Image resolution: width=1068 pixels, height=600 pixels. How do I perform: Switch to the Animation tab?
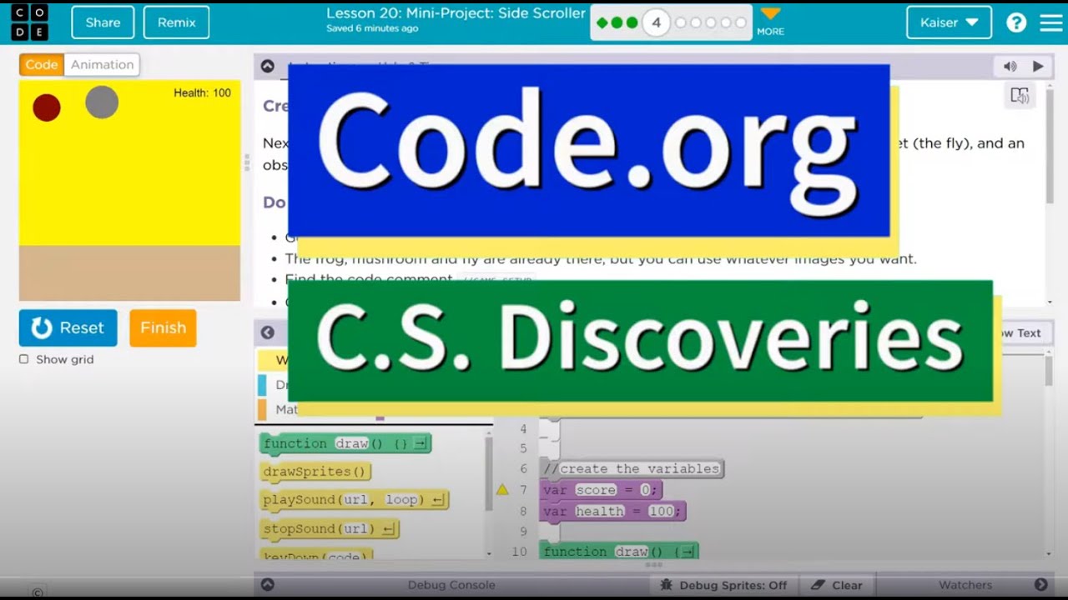tap(102, 64)
